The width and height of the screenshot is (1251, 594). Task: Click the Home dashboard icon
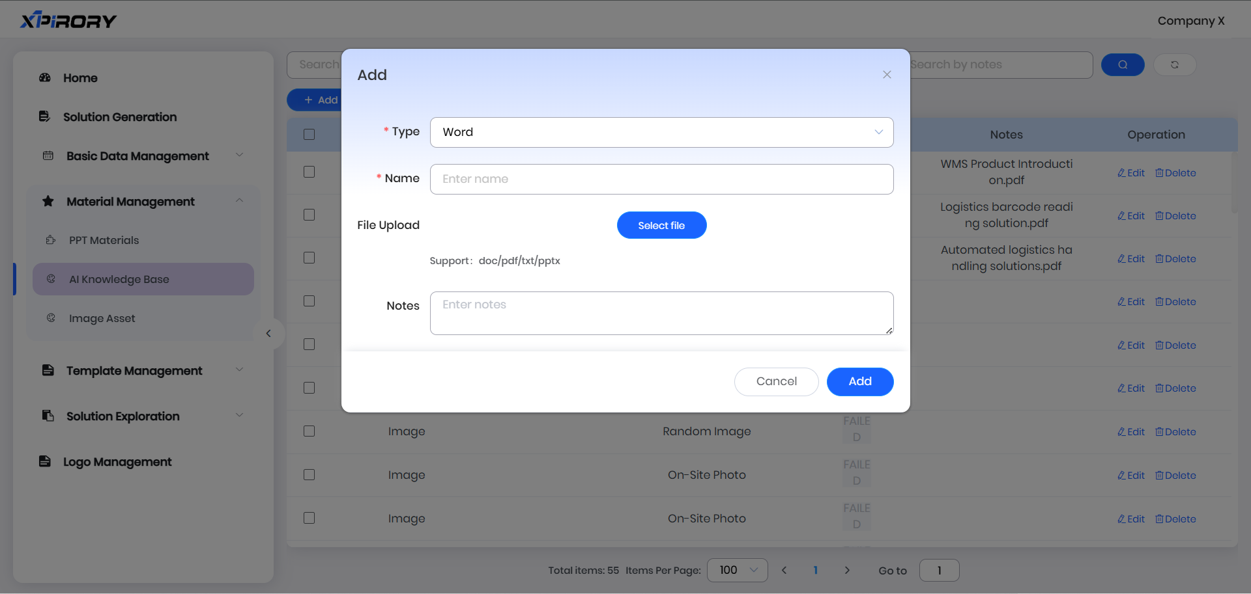(x=45, y=78)
